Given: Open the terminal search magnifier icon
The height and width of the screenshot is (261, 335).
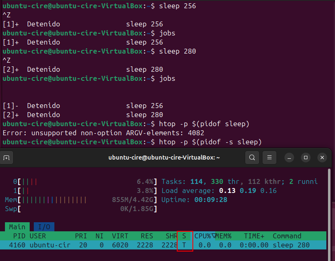Looking at the screenshot, I should pos(252,158).
